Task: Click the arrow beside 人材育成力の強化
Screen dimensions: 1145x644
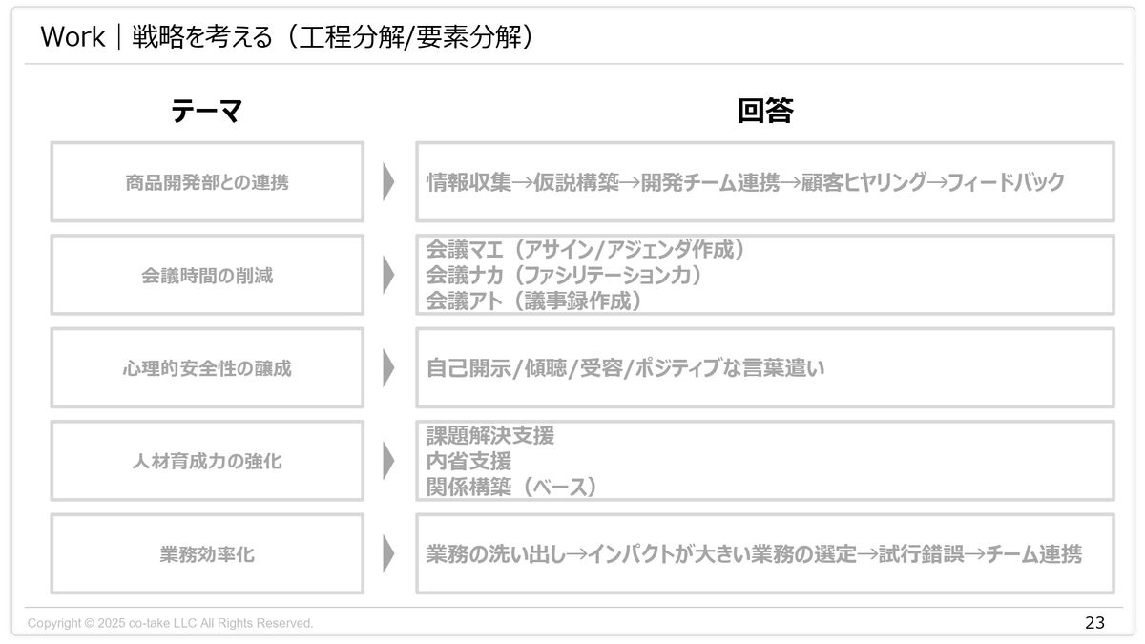Action: click(388, 461)
